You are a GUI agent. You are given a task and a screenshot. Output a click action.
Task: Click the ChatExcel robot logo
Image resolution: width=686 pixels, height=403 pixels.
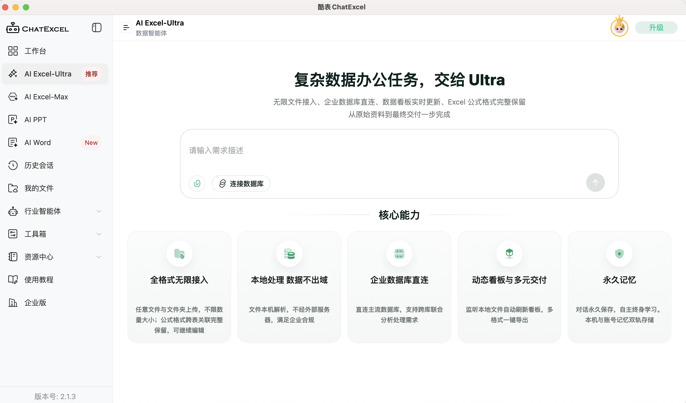(x=13, y=28)
